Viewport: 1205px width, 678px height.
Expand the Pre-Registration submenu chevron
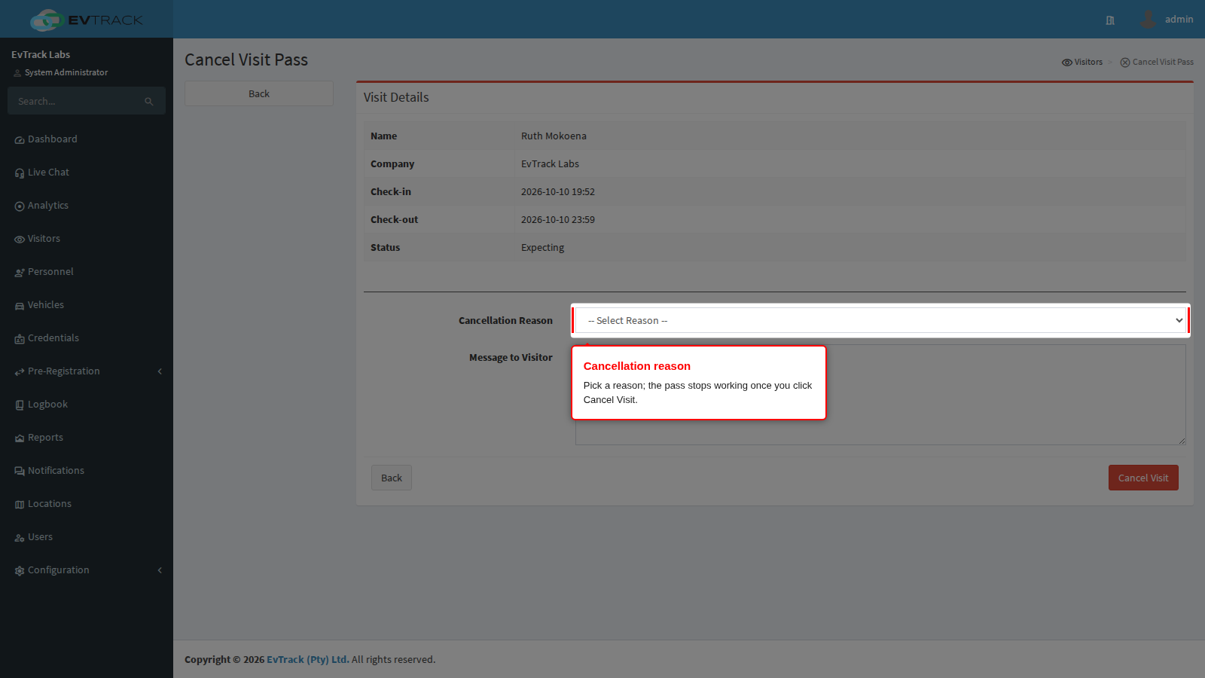point(160,371)
